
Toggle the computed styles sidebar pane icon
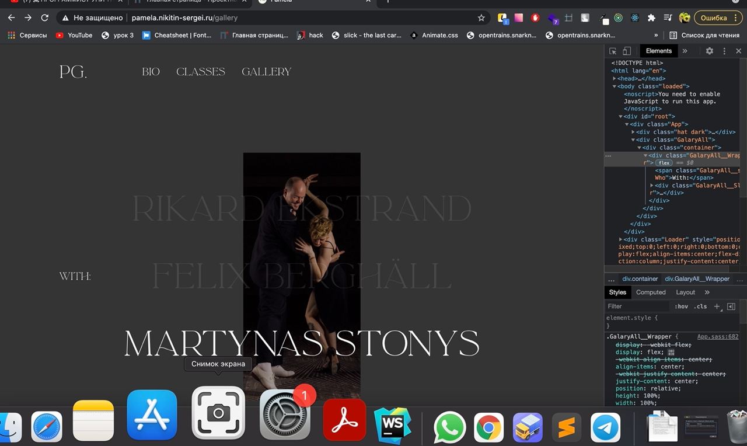point(731,306)
